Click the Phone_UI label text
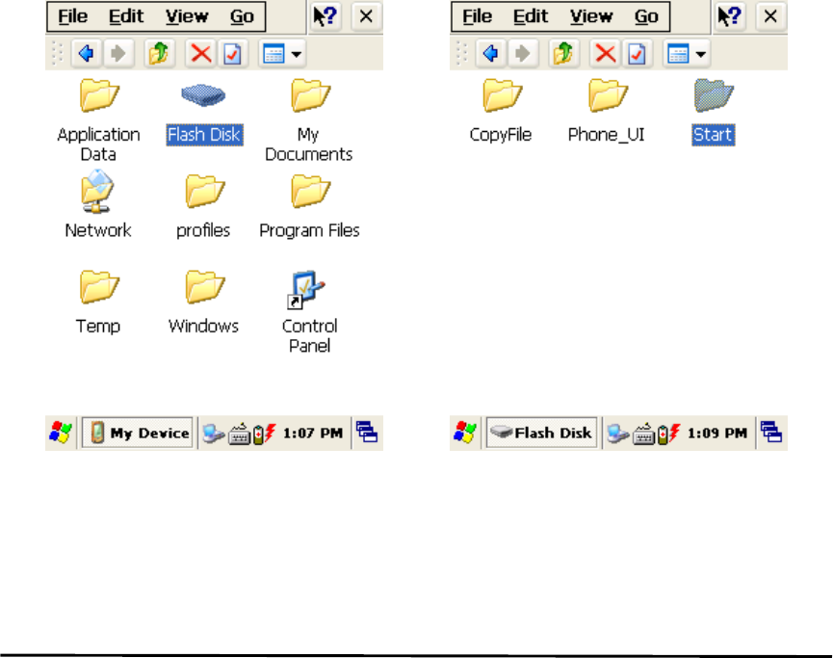 pyautogui.click(x=606, y=135)
